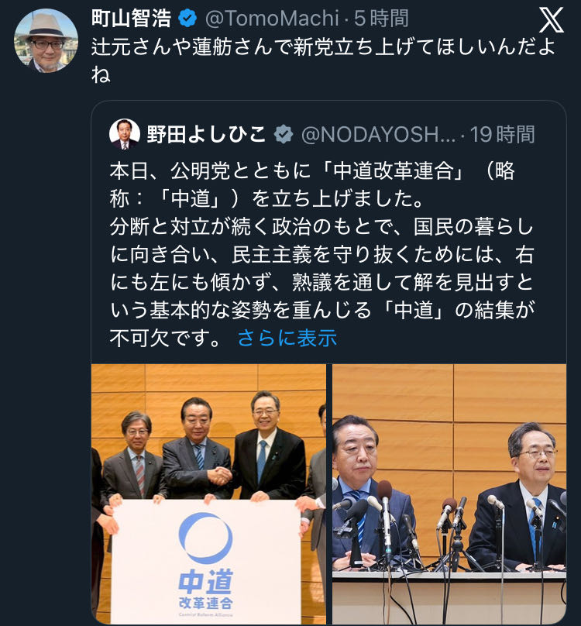Click 町山智浩's blue verified badge

coord(187,19)
